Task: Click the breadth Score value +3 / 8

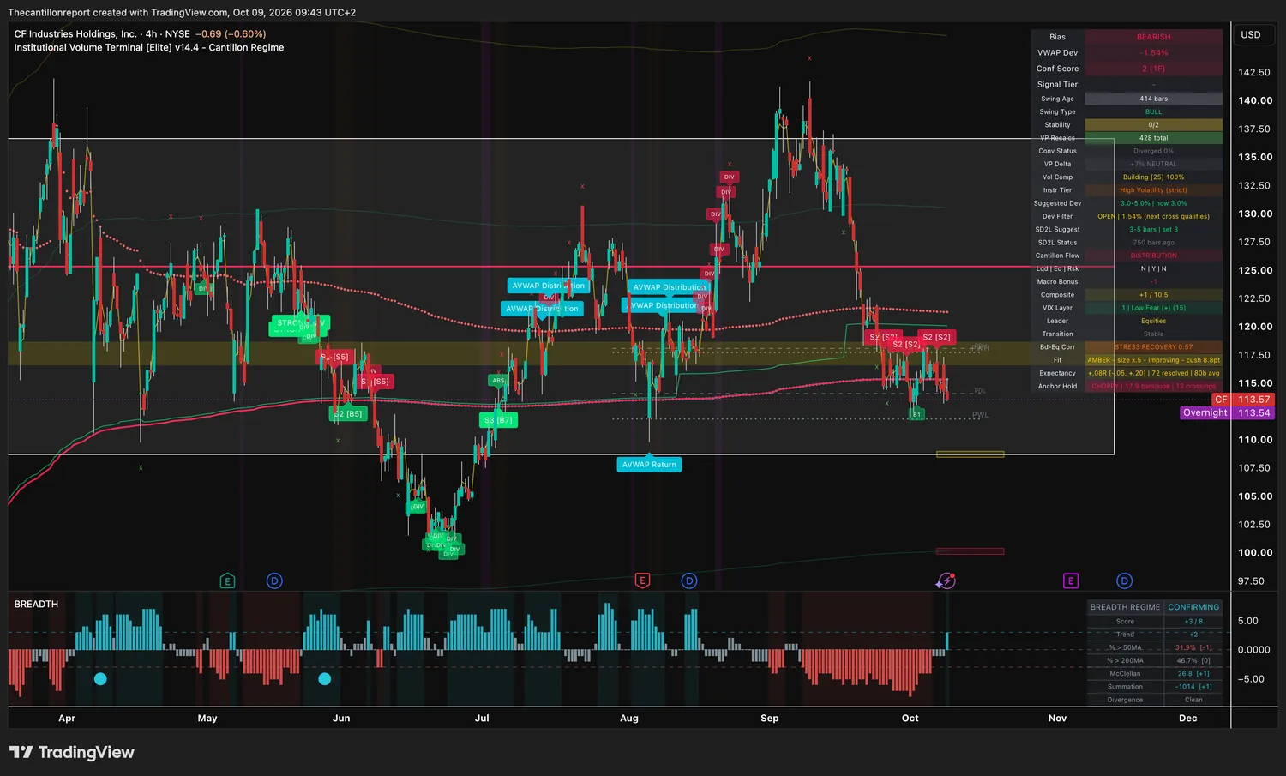Action: [x=1193, y=622]
